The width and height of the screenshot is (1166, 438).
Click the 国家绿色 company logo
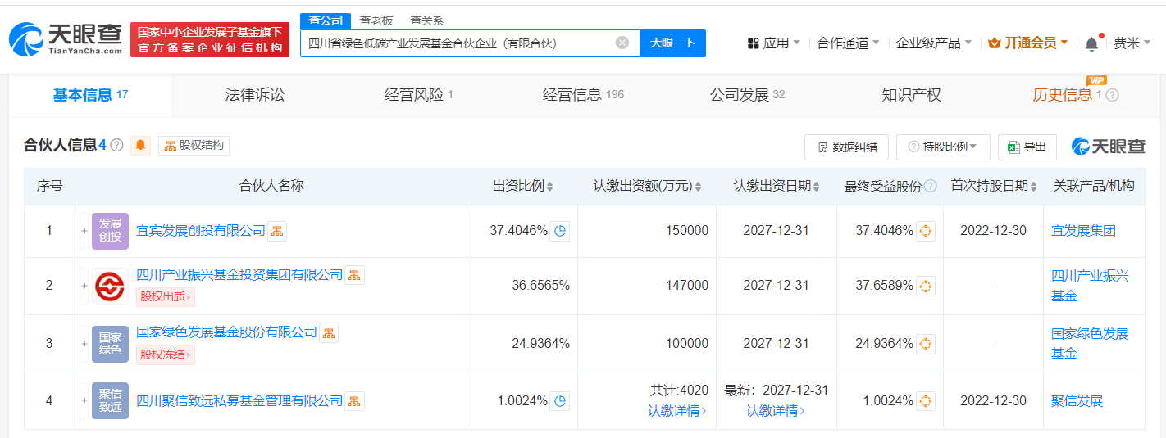110,344
